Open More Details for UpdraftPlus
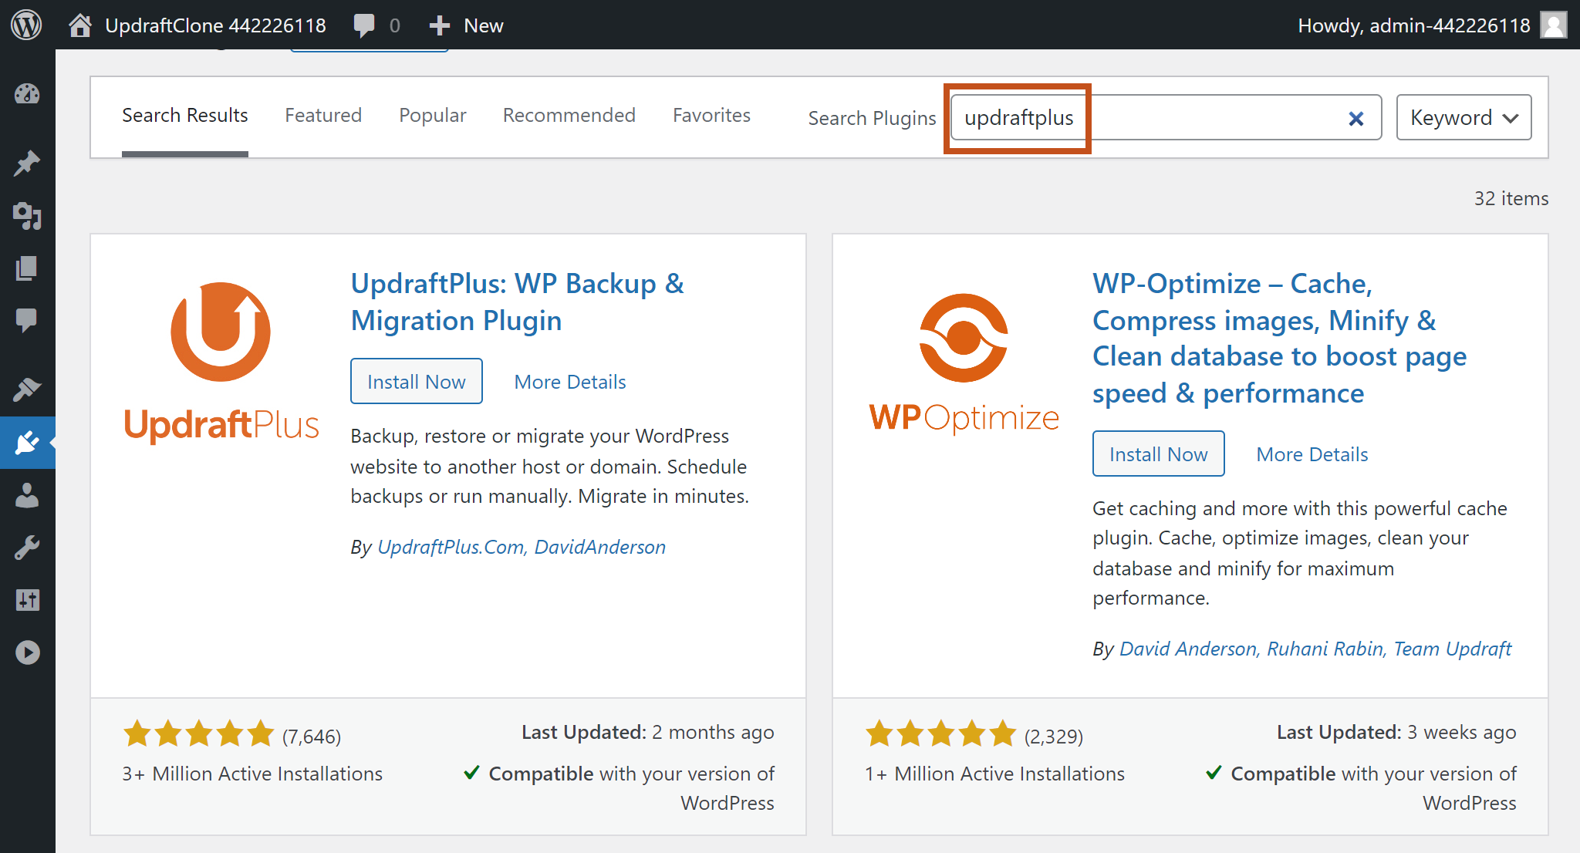Screen dimensions: 1580x853 click(x=570, y=382)
